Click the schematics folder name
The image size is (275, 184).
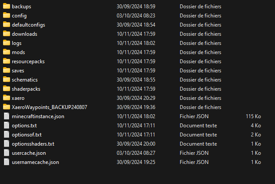point(25,80)
